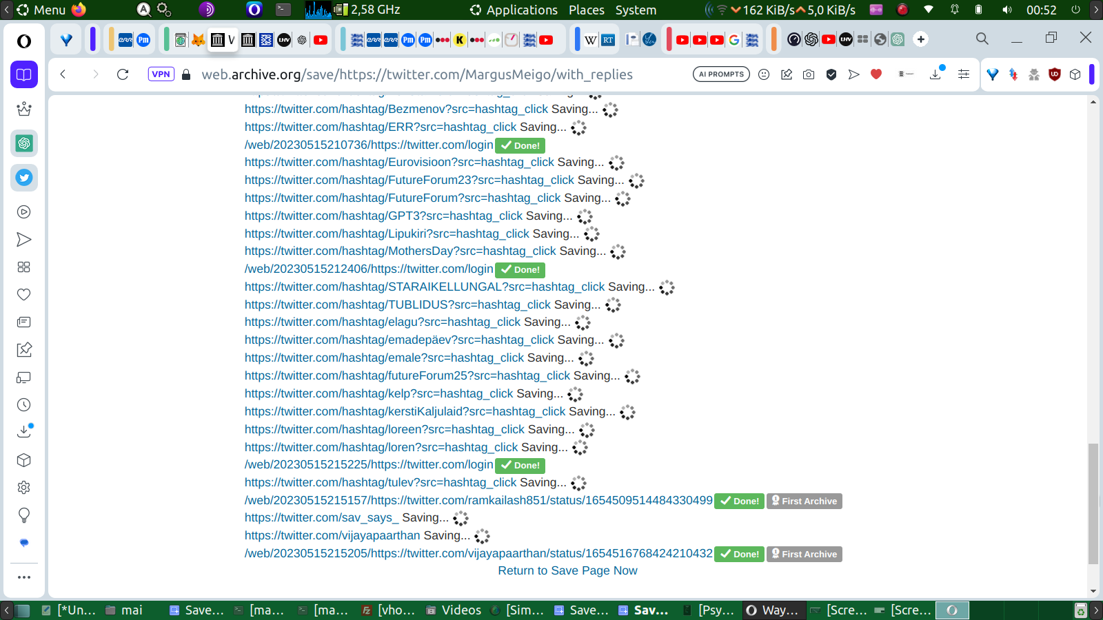Open the Way... Opera window in taskbar
Viewport: 1103px width, 620px height.
click(x=773, y=610)
